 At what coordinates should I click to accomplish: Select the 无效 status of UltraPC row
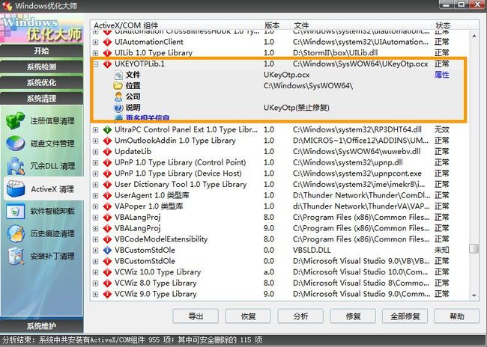point(441,129)
